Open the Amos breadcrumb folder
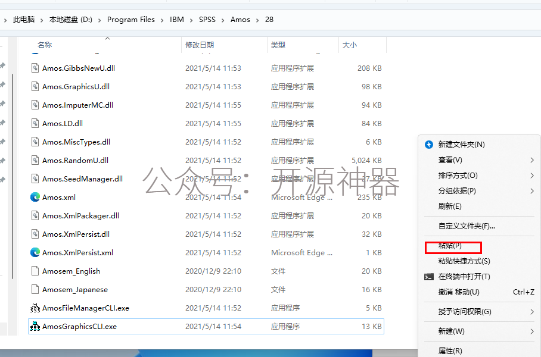The image size is (541, 357). tap(240, 20)
